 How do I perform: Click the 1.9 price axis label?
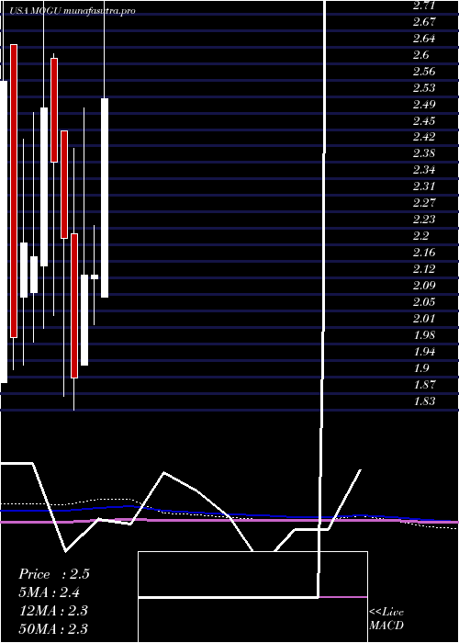tap(420, 367)
